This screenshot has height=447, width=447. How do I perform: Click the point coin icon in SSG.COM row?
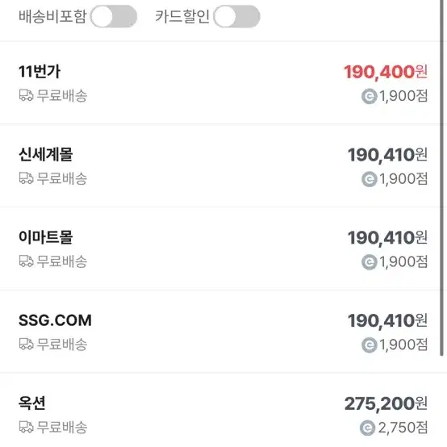point(370,345)
